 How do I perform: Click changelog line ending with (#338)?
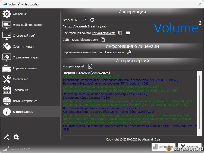103,108
